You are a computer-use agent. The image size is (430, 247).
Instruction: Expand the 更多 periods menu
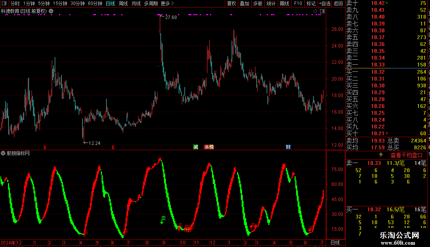pyautogui.click(x=167, y=3)
